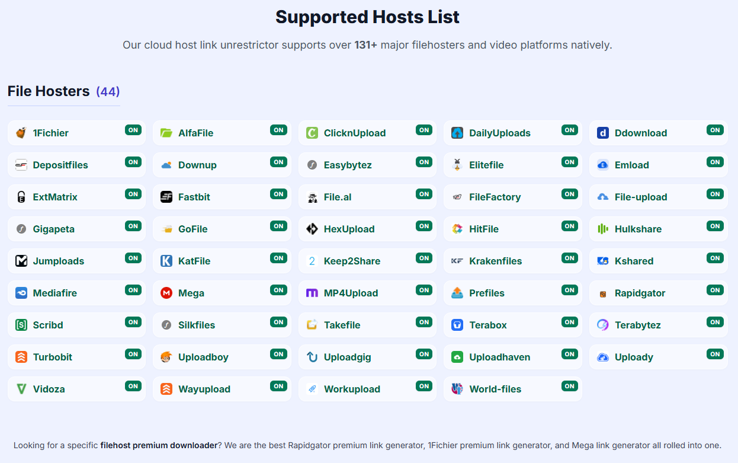Screen dimensions: 738x463
Task: Click the ON badge for Silkfiles
Action: 278,322
